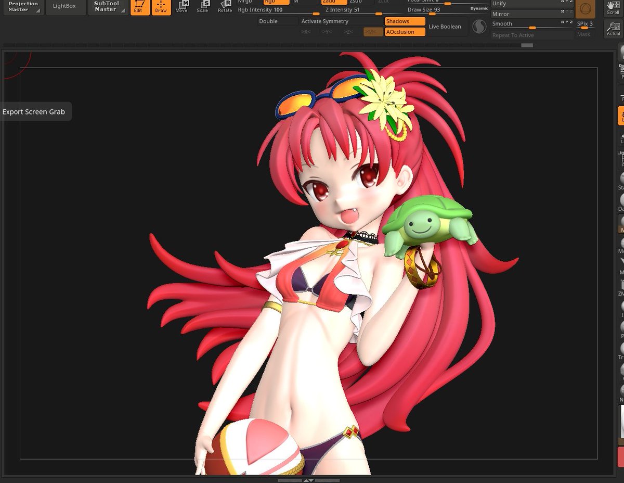Image resolution: width=624 pixels, height=483 pixels.
Task: Select the Rotate transform icon
Action: coord(225,6)
